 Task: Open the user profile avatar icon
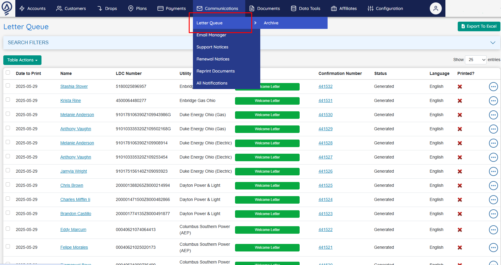pos(435,8)
